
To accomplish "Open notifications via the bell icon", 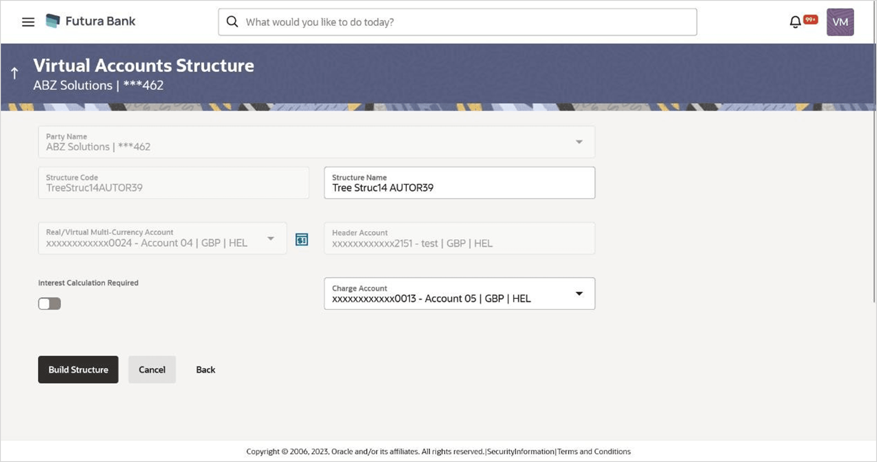I will click(795, 21).
